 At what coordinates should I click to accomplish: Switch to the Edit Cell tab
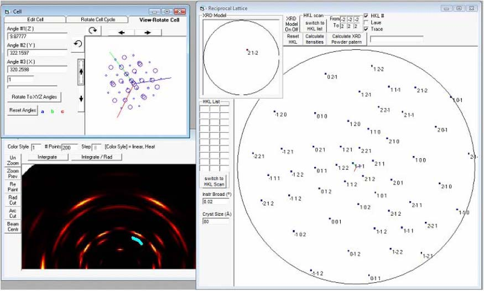click(35, 20)
